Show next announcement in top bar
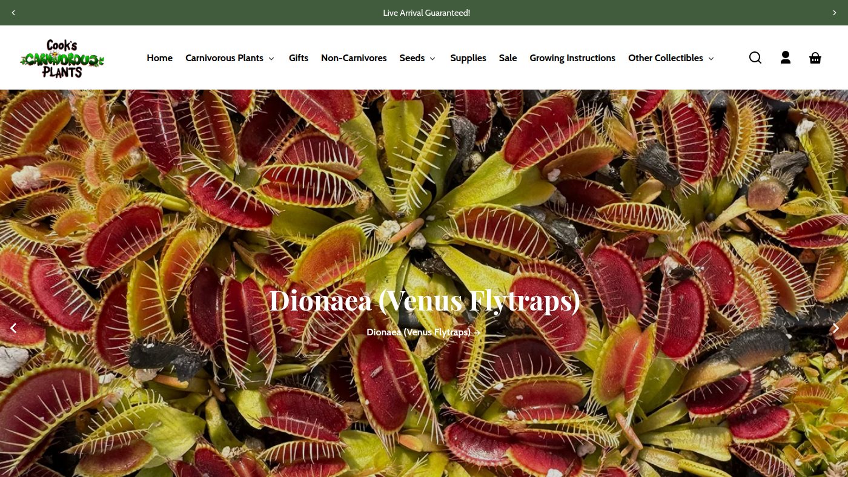 (835, 13)
